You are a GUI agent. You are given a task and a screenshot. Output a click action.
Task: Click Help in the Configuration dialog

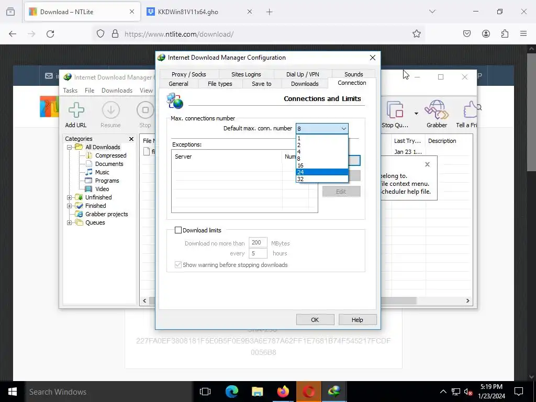click(x=357, y=320)
